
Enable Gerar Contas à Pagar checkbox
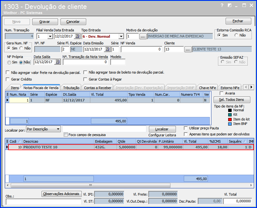click(x=85, y=79)
